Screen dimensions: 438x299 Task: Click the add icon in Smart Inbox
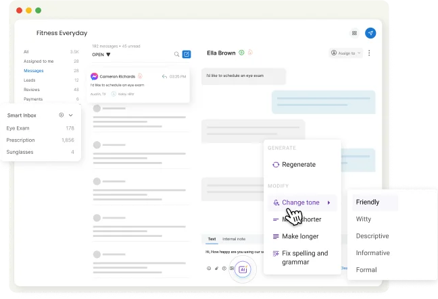point(62,115)
